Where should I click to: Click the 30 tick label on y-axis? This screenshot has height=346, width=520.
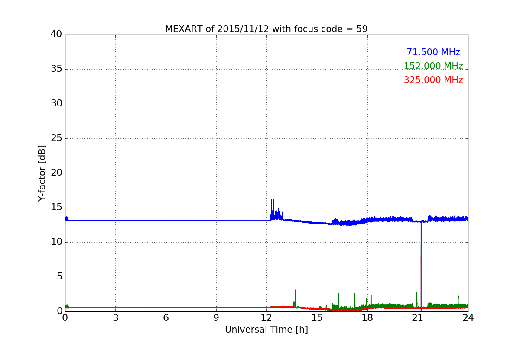point(56,104)
